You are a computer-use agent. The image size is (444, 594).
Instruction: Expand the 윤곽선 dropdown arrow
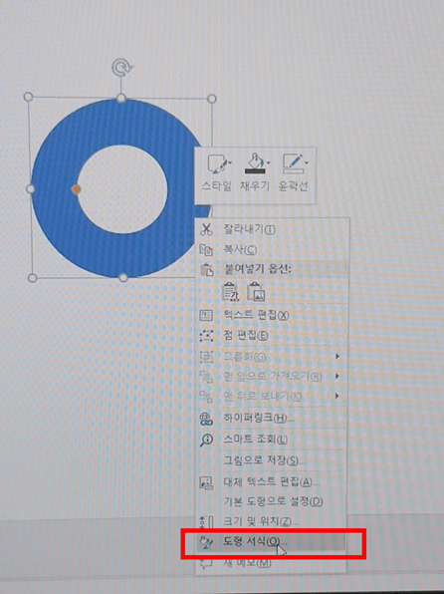307,162
